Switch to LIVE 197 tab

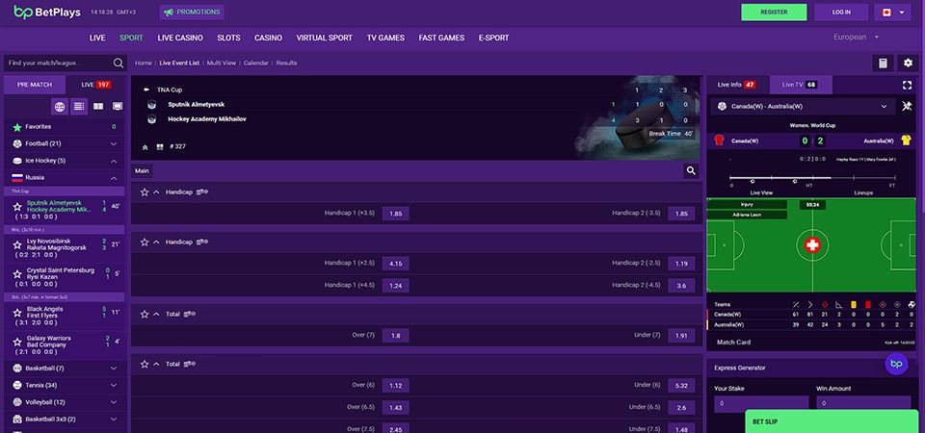click(96, 85)
